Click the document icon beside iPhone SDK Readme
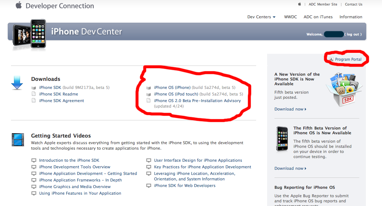The width and height of the screenshot is (382, 206). click(34, 94)
